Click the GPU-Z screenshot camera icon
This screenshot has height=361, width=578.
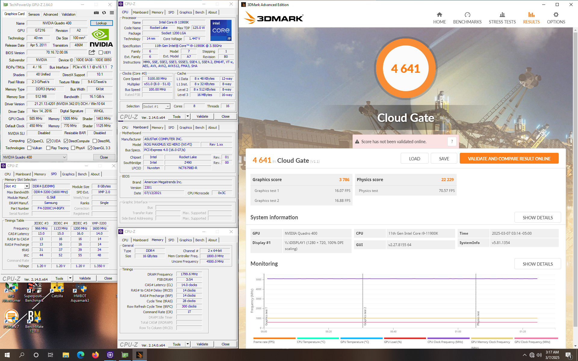[x=96, y=13]
